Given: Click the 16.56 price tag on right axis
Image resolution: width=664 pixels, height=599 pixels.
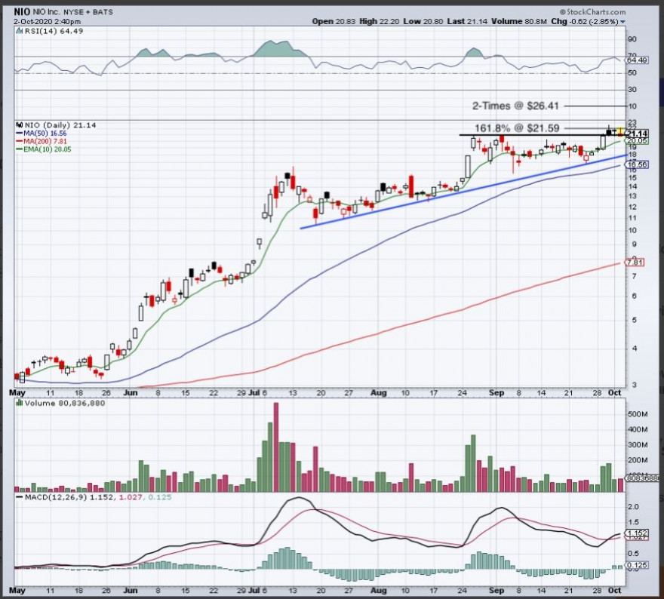Looking at the screenshot, I should 637,164.
